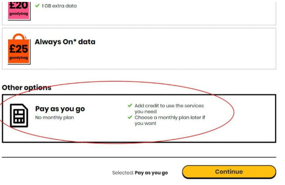Click the Selected: Pay as you go summary
Viewport: 285px width, 185px height.
pyautogui.click(x=140, y=173)
